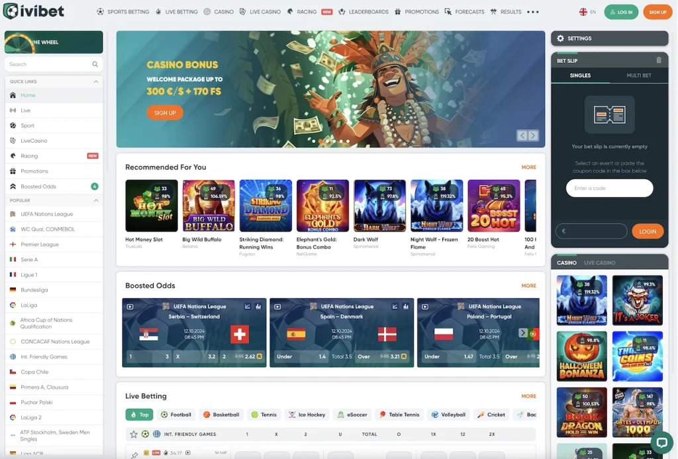Switch to Live Casino tab in right panel
678x459 pixels.
(599, 263)
